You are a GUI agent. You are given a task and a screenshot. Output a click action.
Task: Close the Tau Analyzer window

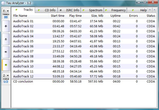(153, 2)
